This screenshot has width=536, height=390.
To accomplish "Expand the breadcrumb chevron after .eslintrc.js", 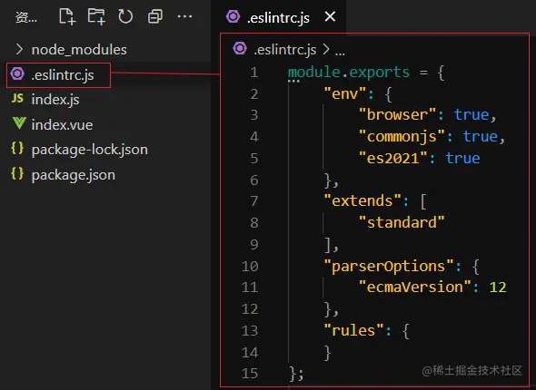I will 326,49.
